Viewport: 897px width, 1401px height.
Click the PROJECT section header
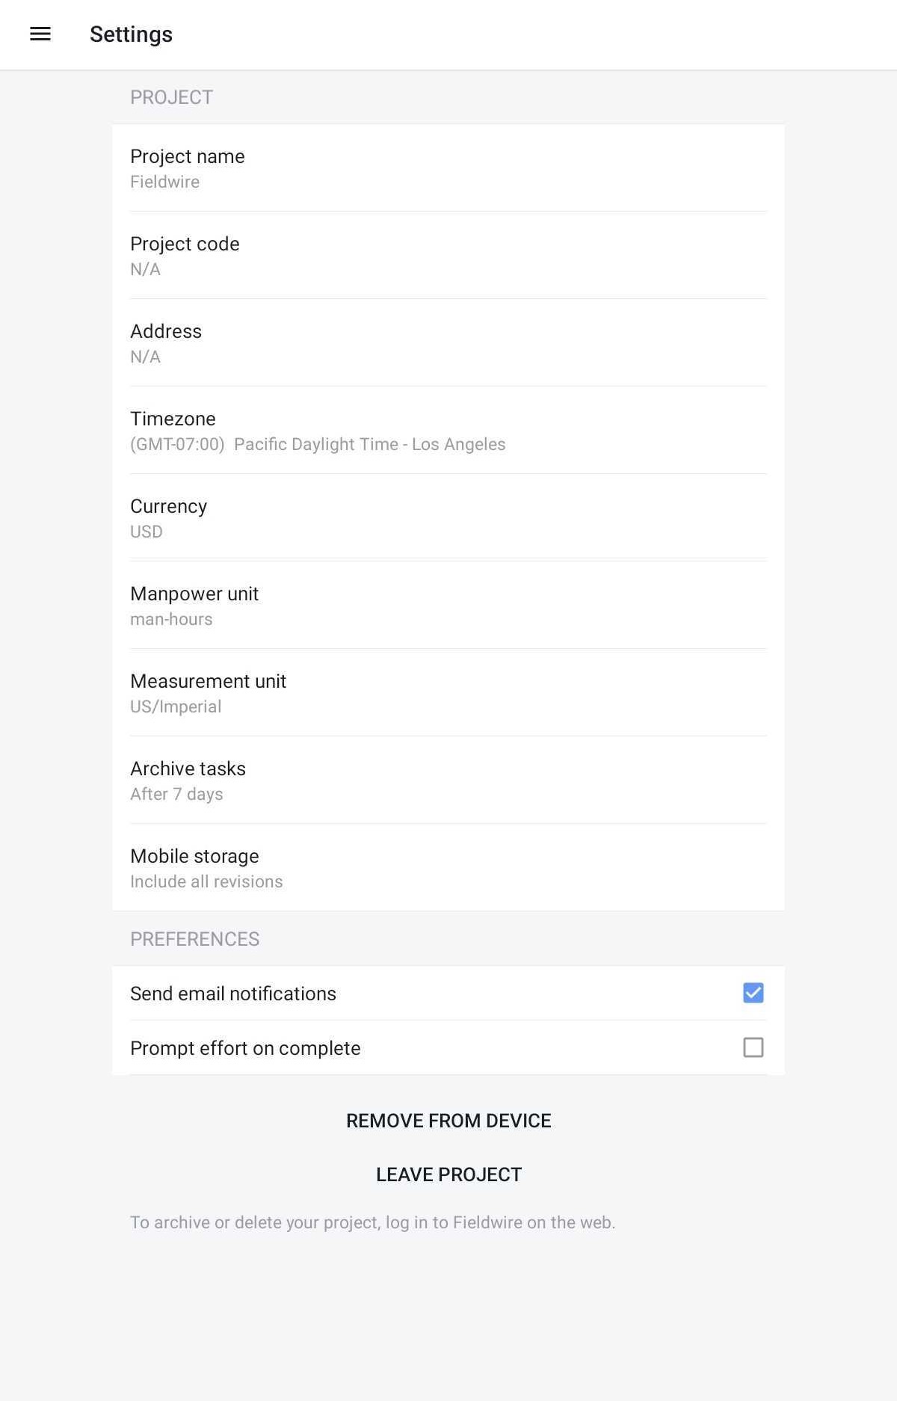pos(171,96)
